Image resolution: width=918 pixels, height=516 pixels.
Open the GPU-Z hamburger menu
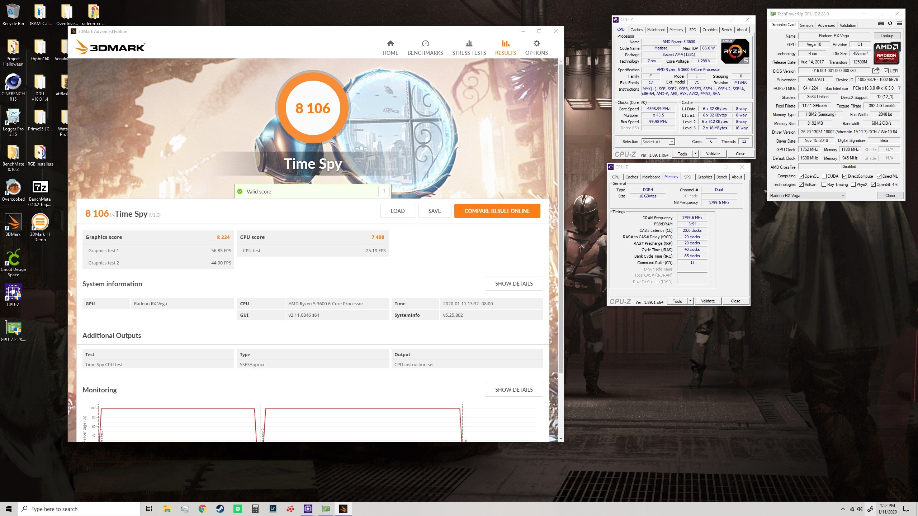[899, 24]
